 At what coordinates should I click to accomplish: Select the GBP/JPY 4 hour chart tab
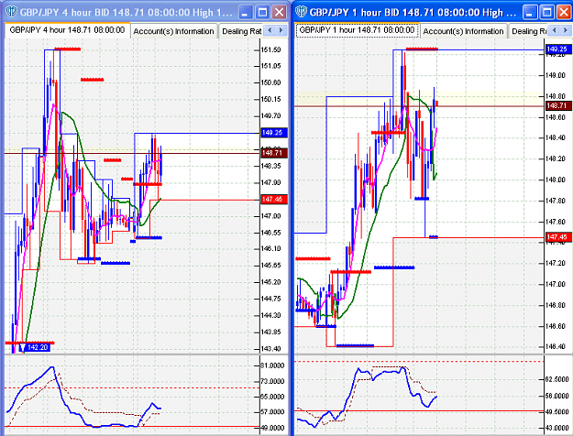[x=67, y=30]
